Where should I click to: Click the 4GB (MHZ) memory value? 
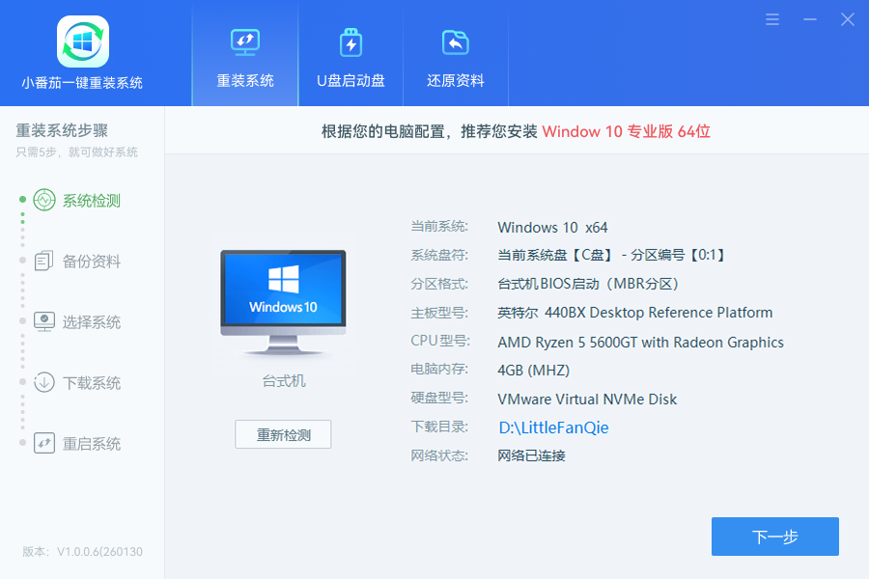click(x=534, y=371)
